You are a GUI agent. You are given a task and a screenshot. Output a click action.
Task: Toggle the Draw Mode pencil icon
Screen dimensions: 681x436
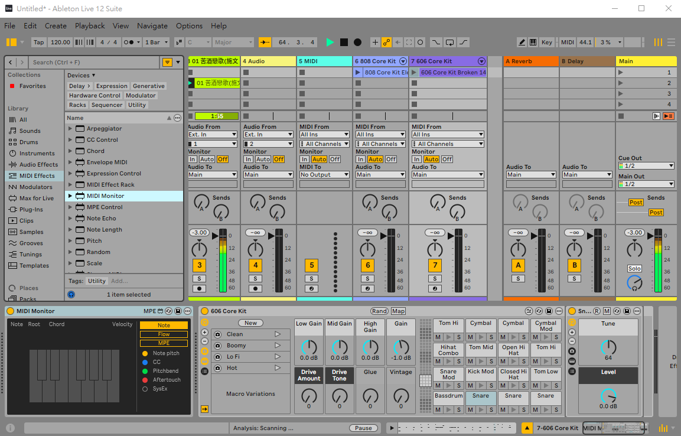click(x=522, y=43)
